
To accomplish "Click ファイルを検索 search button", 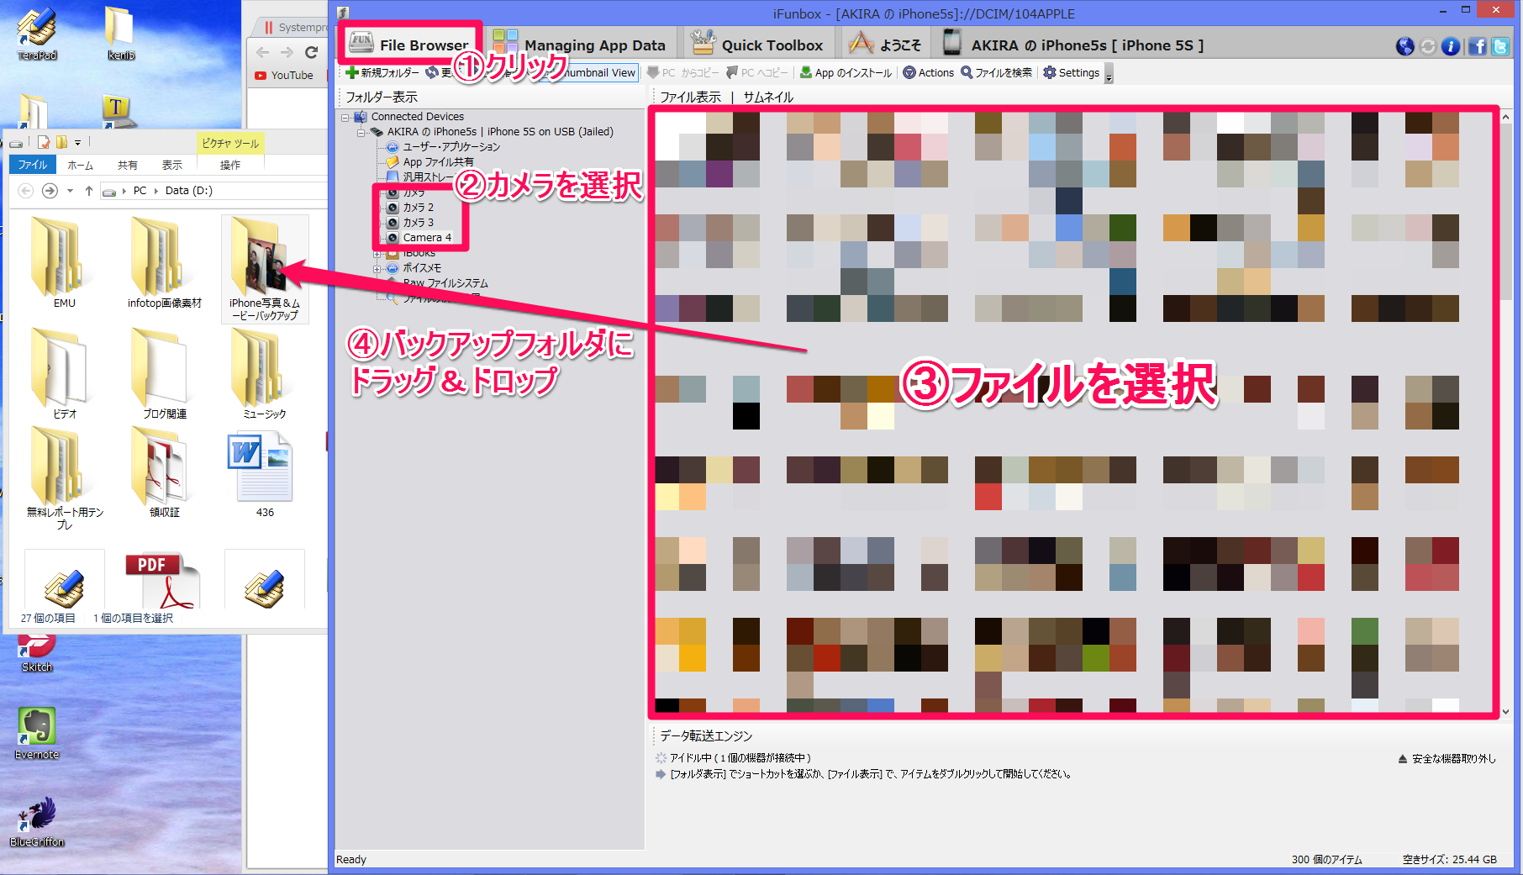I will pyautogui.click(x=996, y=73).
